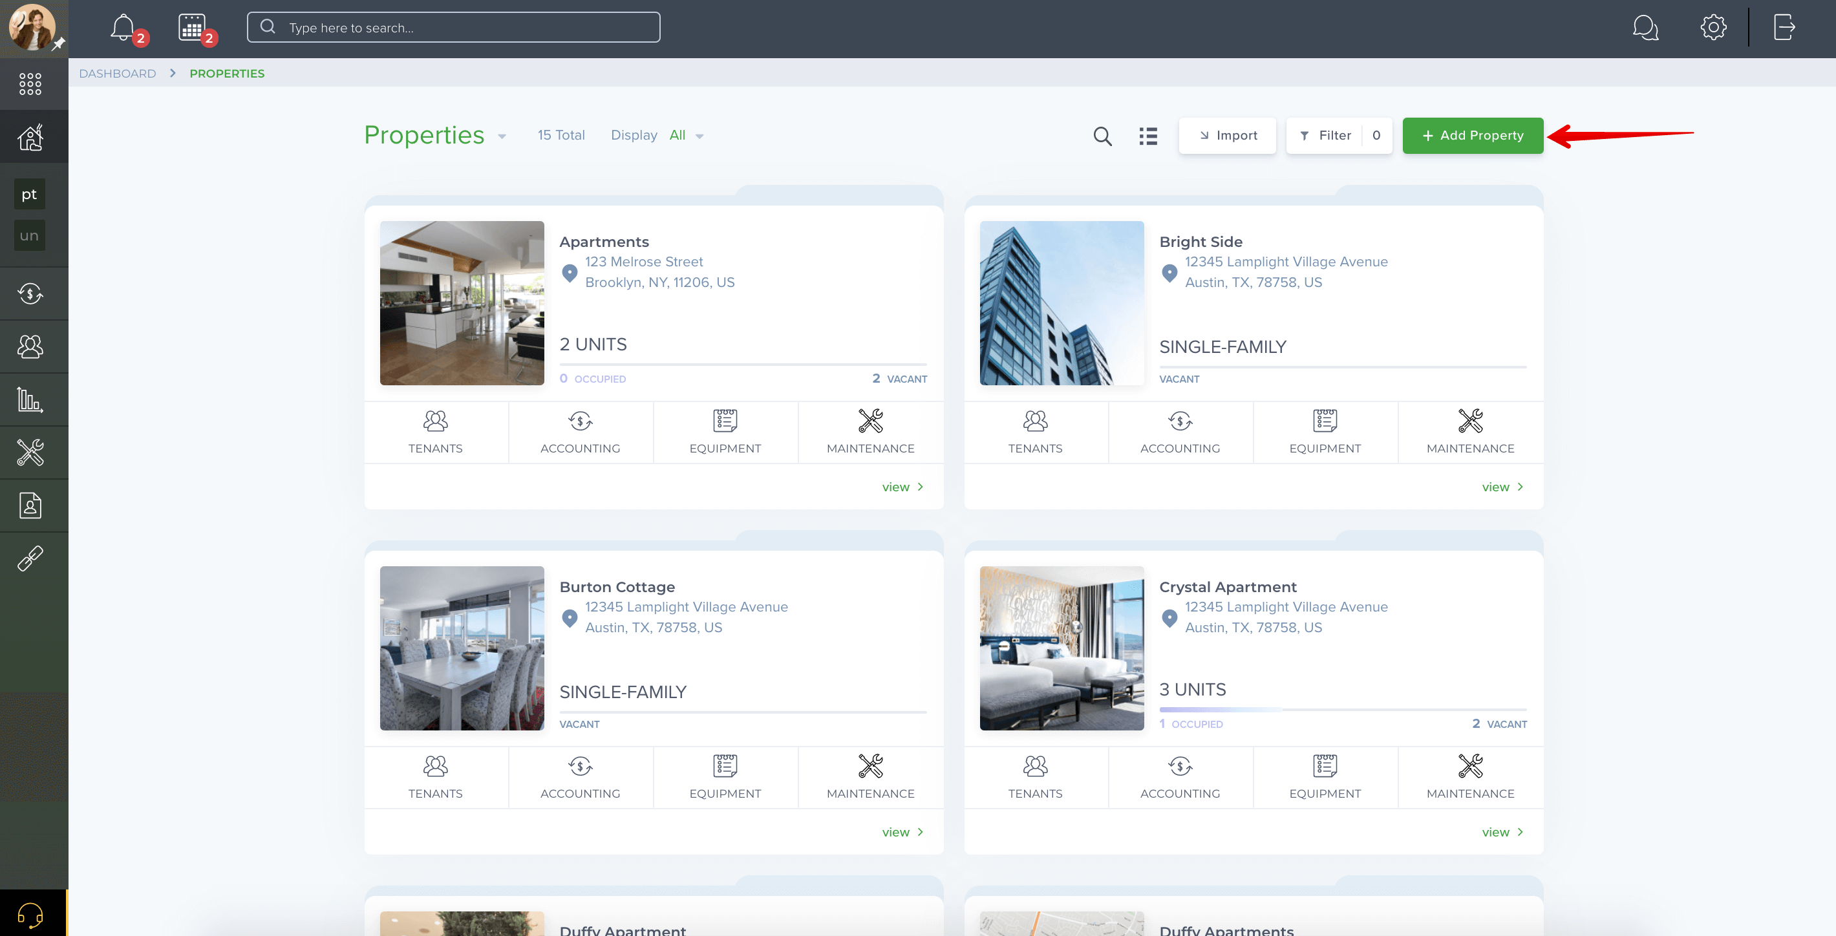
Task: Open Tenants for Crystal Apartment
Action: click(x=1035, y=777)
